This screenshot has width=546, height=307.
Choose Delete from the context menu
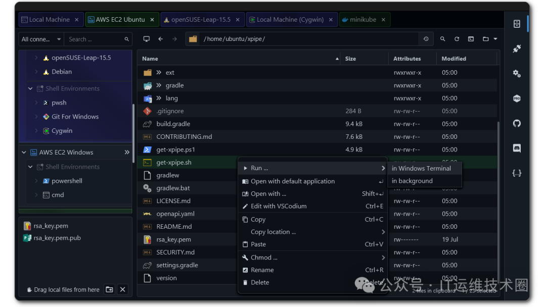coord(313,283)
